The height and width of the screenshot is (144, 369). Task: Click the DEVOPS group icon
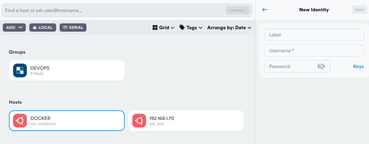click(x=20, y=70)
